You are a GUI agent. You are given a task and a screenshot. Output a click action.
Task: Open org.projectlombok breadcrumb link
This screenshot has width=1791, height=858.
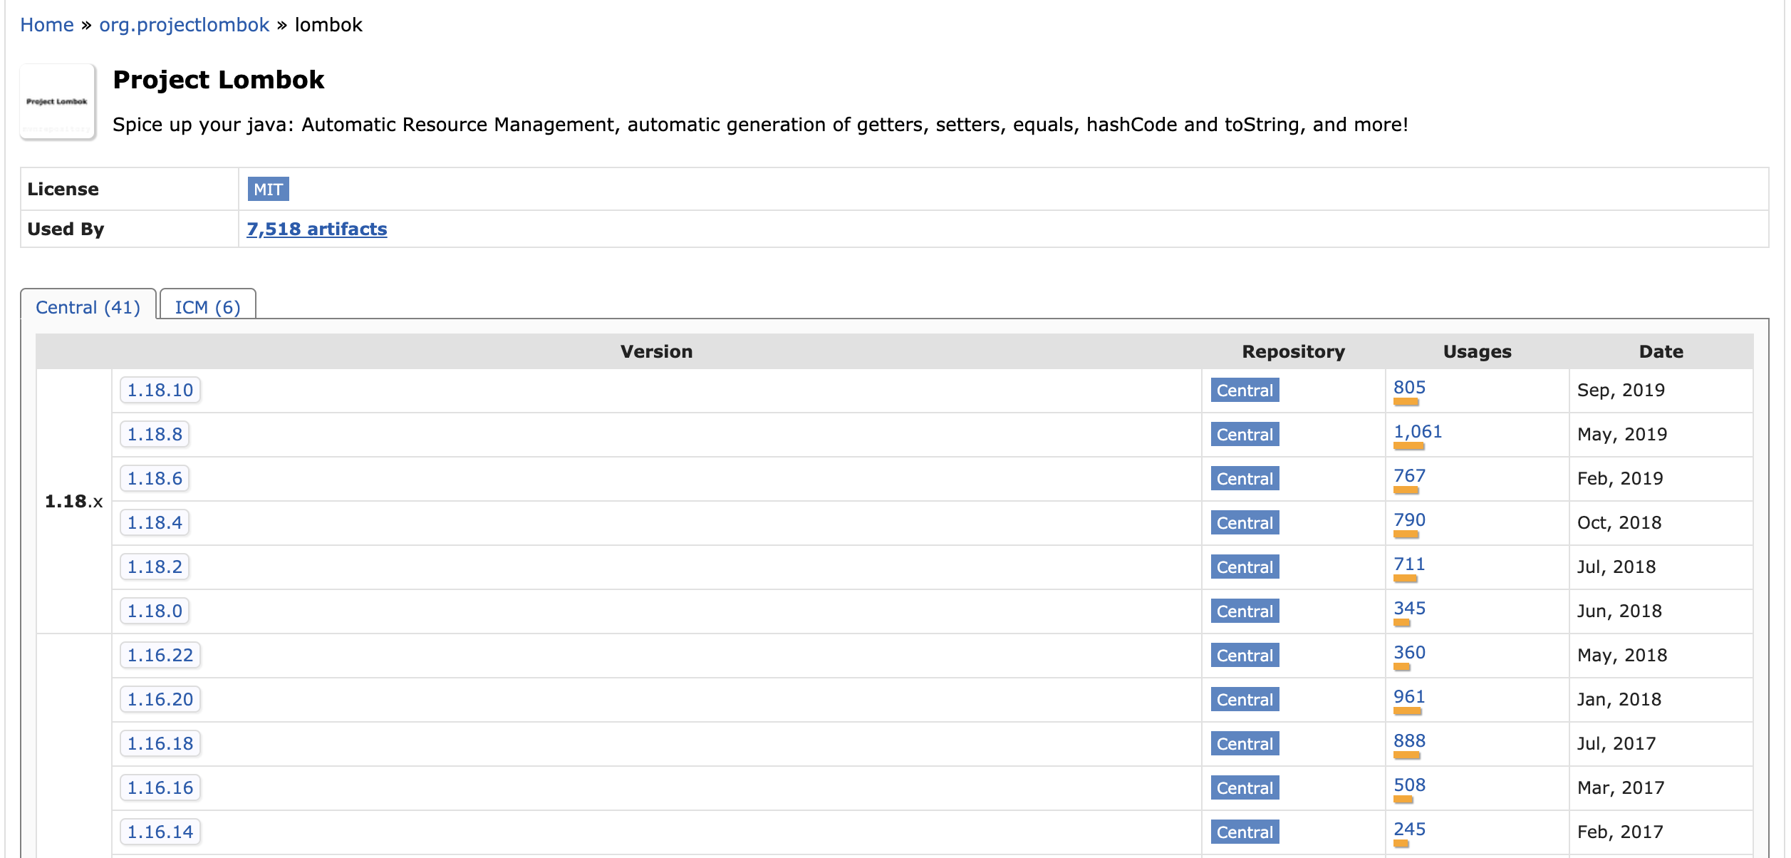click(x=184, y=25)
